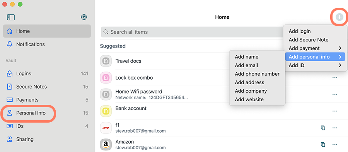Viewport: 348px width, 152px height.
Task: Expand the Add ID submenu arrow
Action: click(x=340, y=65)
